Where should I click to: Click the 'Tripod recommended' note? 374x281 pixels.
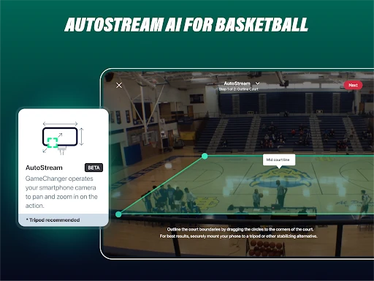[x=53, y=220]
